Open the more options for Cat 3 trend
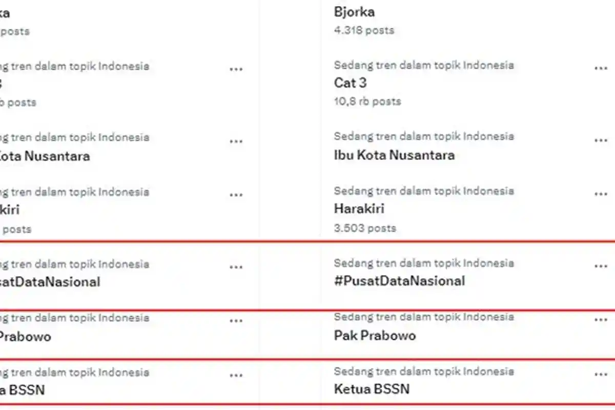 [x=601, y=67]
